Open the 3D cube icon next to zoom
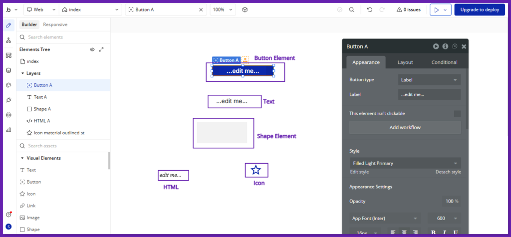511x237 pixels. click(x=245, y=9)
